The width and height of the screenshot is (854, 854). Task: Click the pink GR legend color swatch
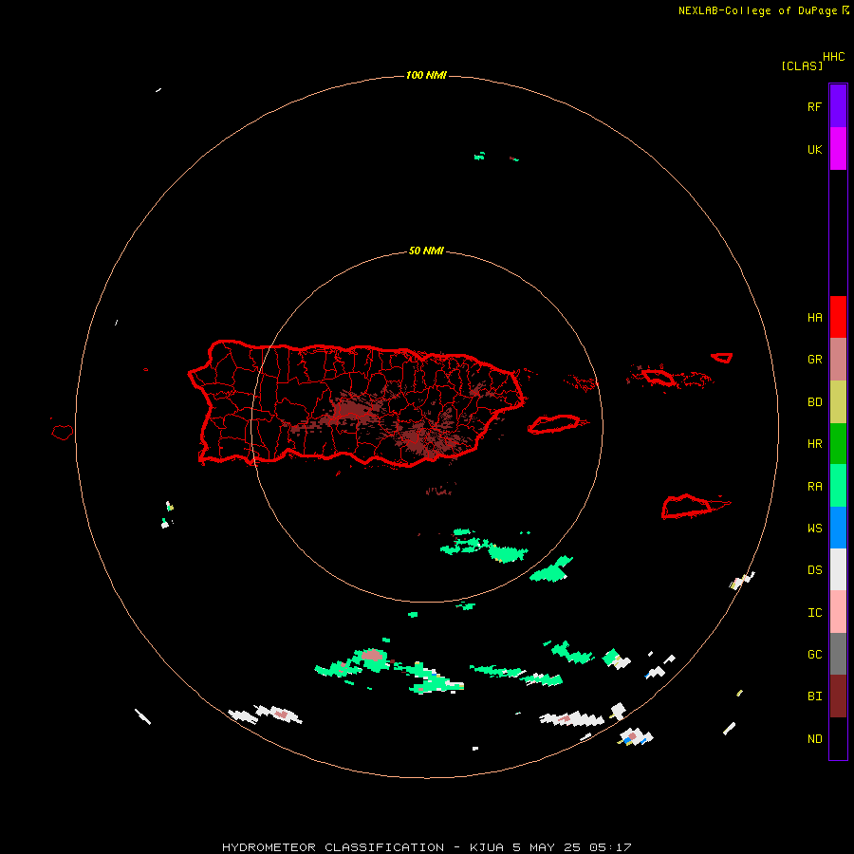(x=838, y=360)
